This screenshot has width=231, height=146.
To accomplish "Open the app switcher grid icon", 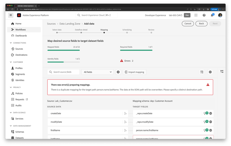I will tap(196, 15).
